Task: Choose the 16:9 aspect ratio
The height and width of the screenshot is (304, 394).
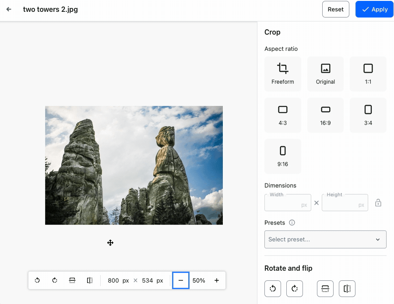Action: (x=325, y=115)
